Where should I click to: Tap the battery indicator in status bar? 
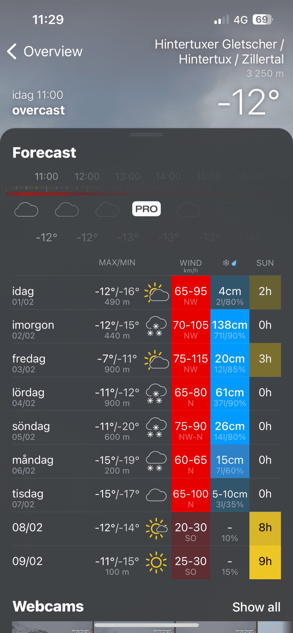click(x=262, y=19)
